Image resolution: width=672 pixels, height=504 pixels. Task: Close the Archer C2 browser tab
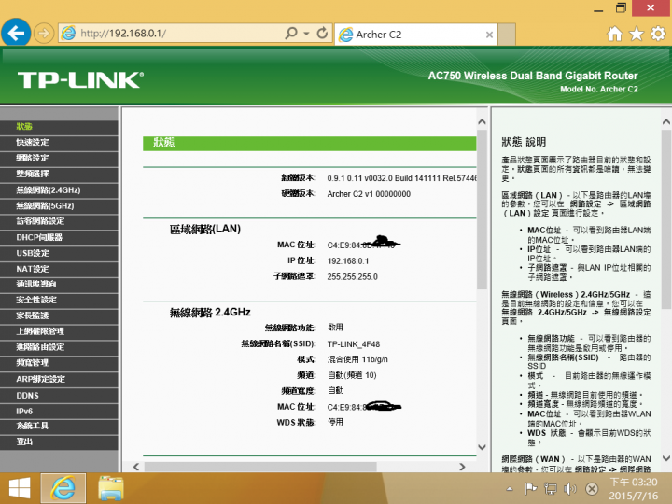pos(489,35)
